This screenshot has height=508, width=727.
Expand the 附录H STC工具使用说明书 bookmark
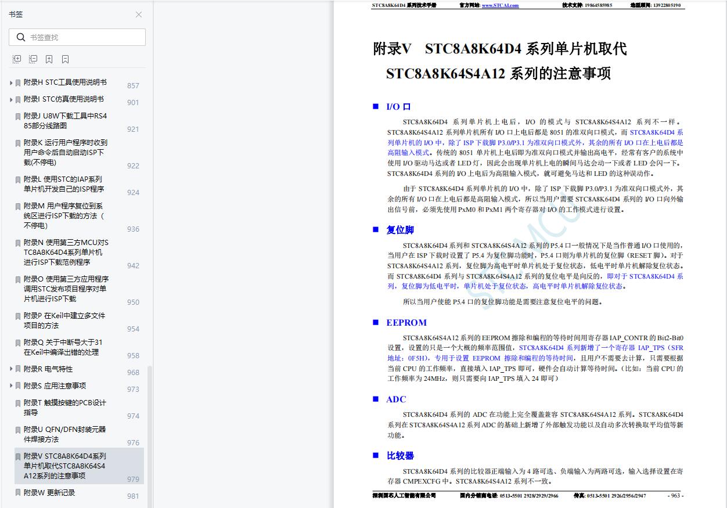tap(11, 83)
